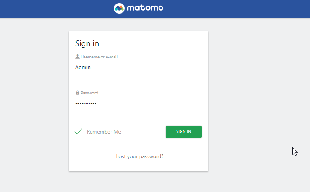310x192 pixels.
Task: Open the Lost your password? link
Action: click(140, 156)
